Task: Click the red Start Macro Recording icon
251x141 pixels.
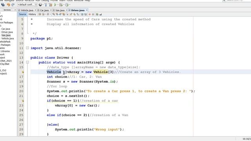Action: click(x=90, y=14)
